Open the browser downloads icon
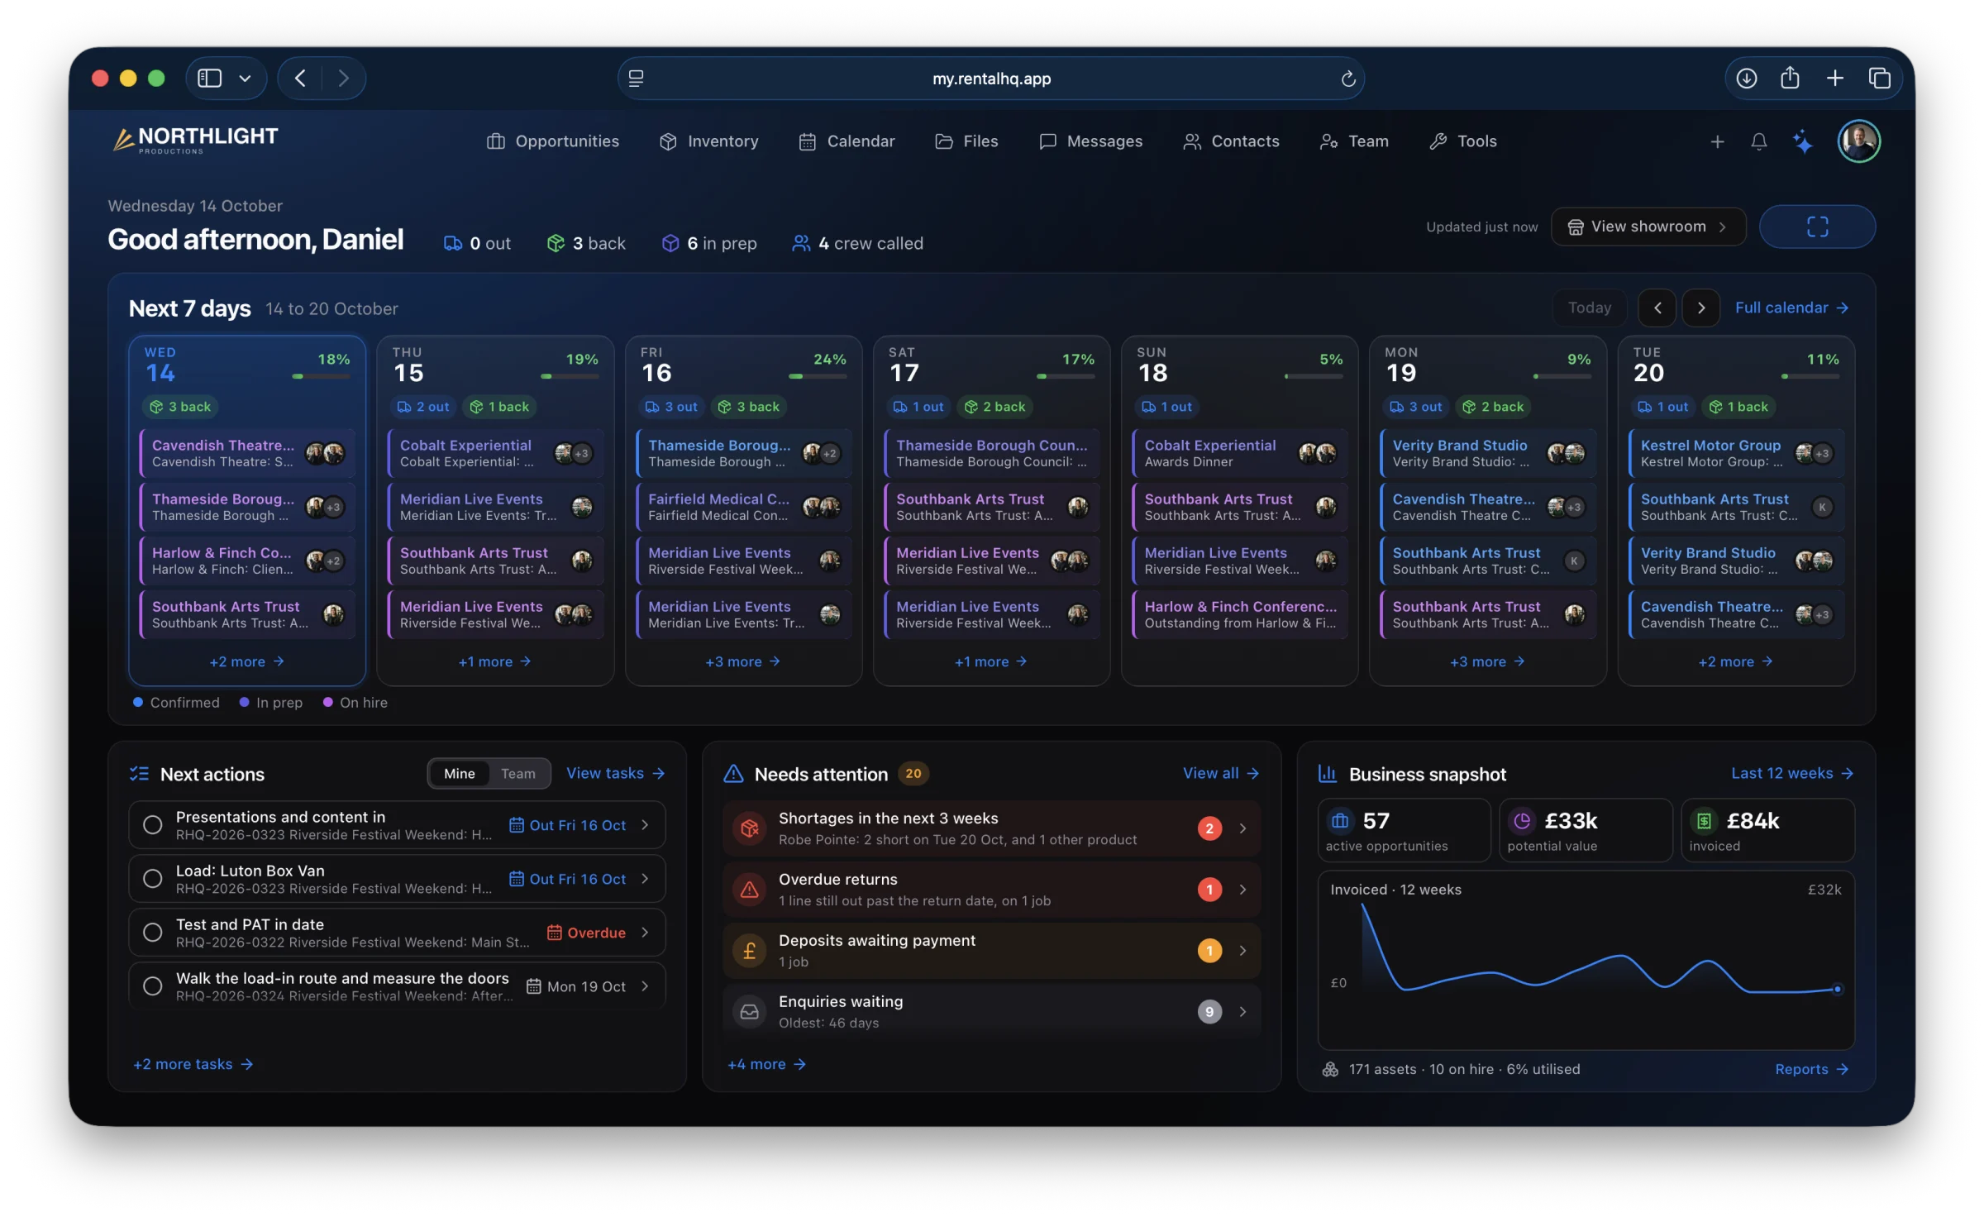The image size is (1984, 1217). click(x=1746, y=79)
